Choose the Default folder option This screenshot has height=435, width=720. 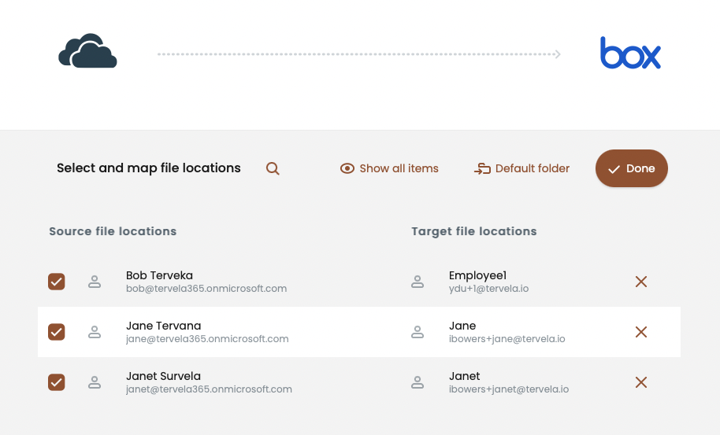[x=521, y=168]
